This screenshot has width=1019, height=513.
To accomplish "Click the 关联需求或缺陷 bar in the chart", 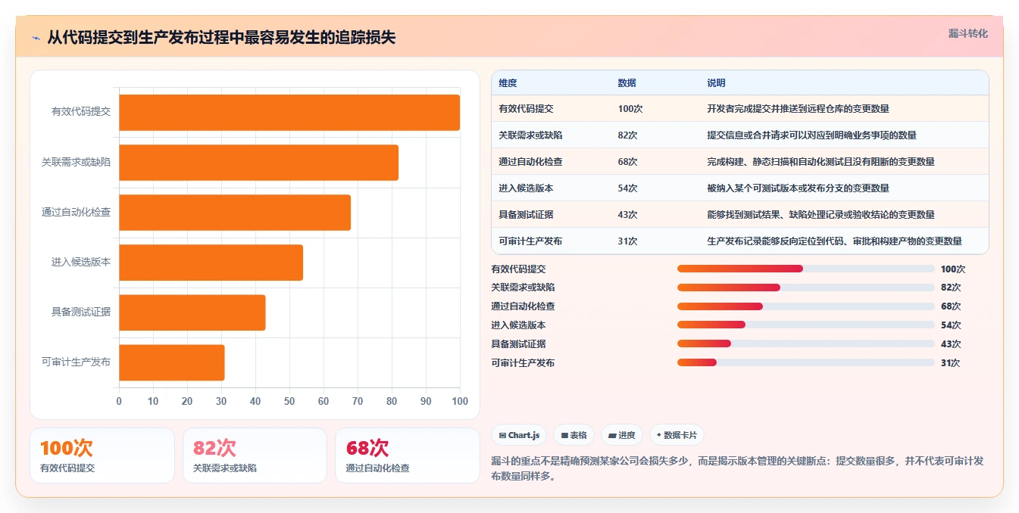I will click(x=258, y=163).
